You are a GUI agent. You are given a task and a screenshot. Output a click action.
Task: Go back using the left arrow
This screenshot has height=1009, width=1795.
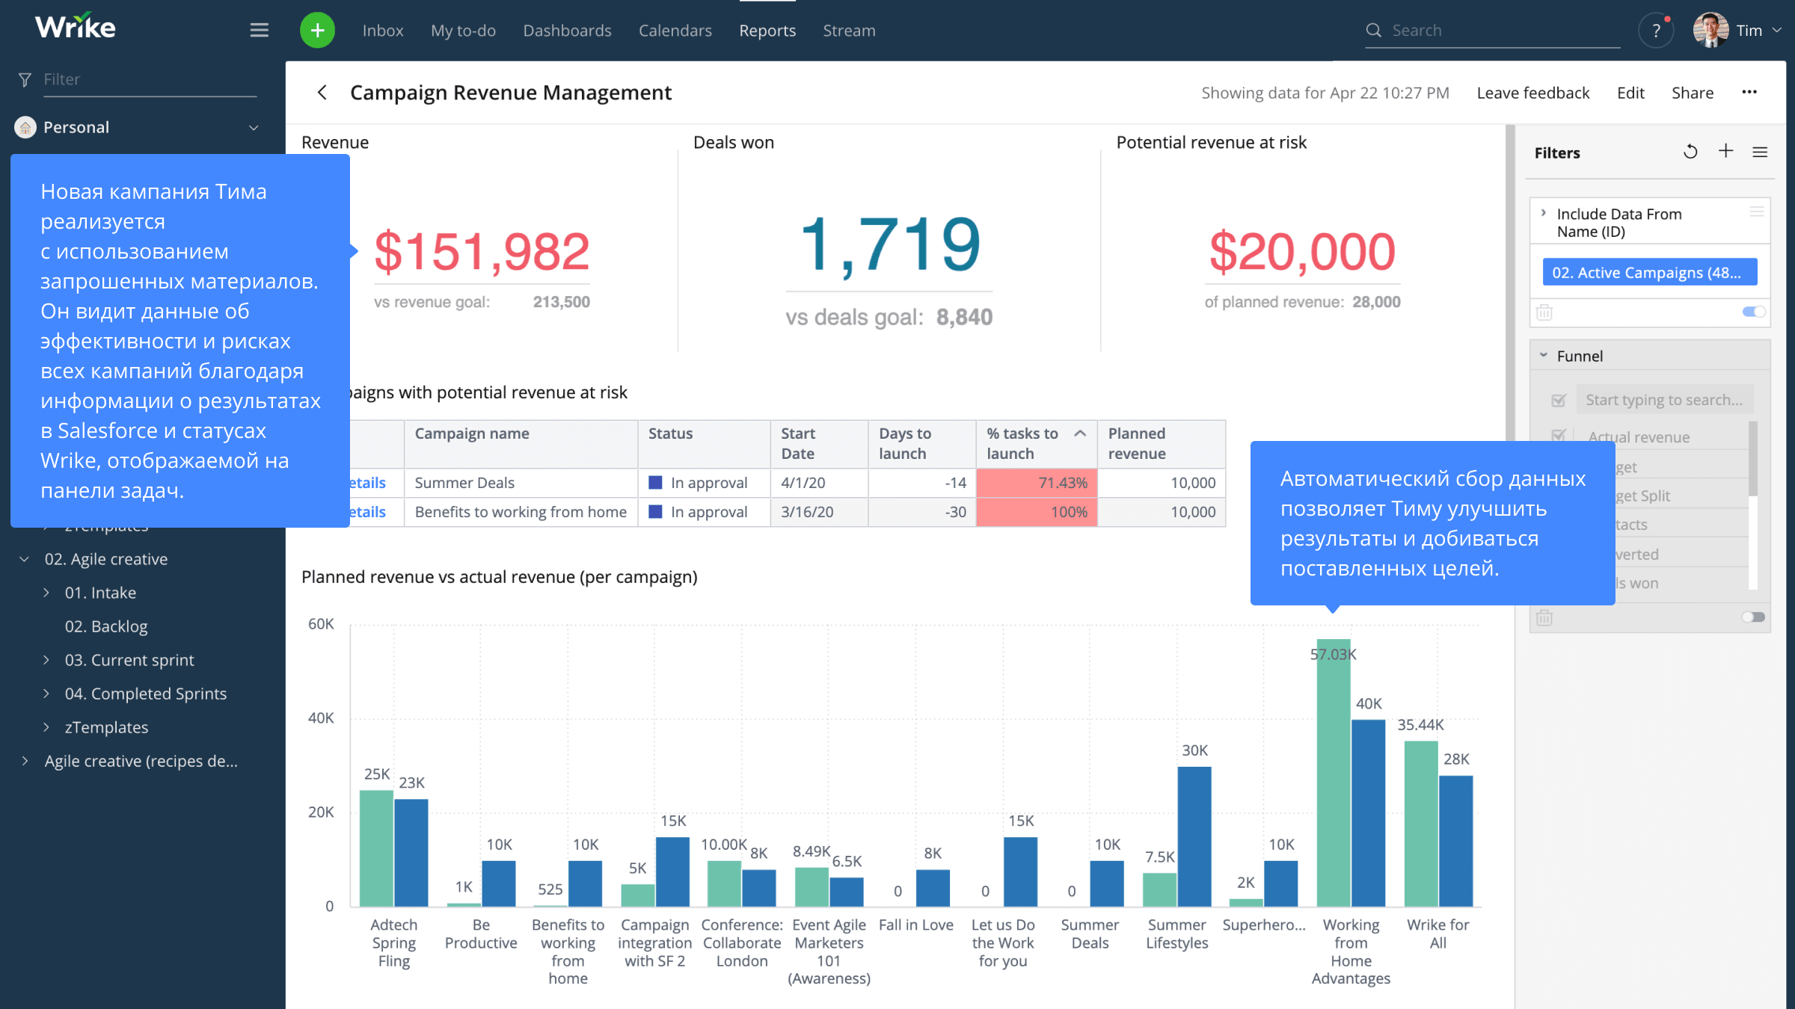[x=322, y=93]
